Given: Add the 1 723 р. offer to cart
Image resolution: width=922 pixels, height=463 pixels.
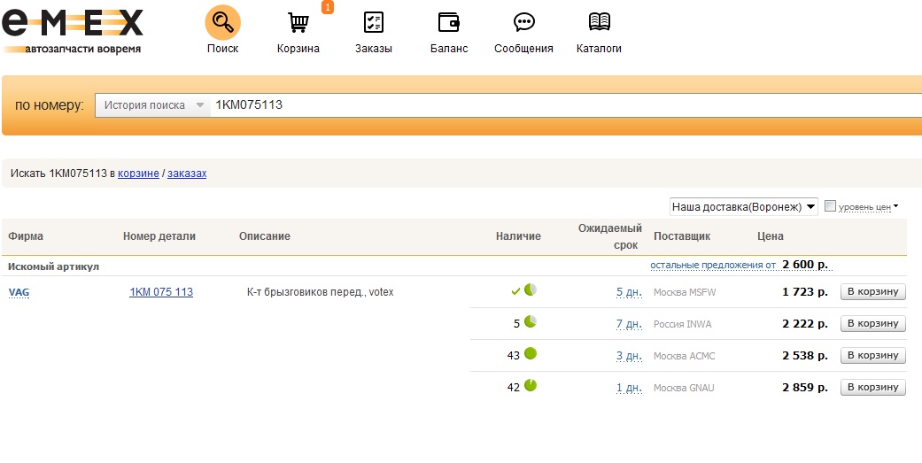Looking at the screenshot, I should [x=872, y=291].
